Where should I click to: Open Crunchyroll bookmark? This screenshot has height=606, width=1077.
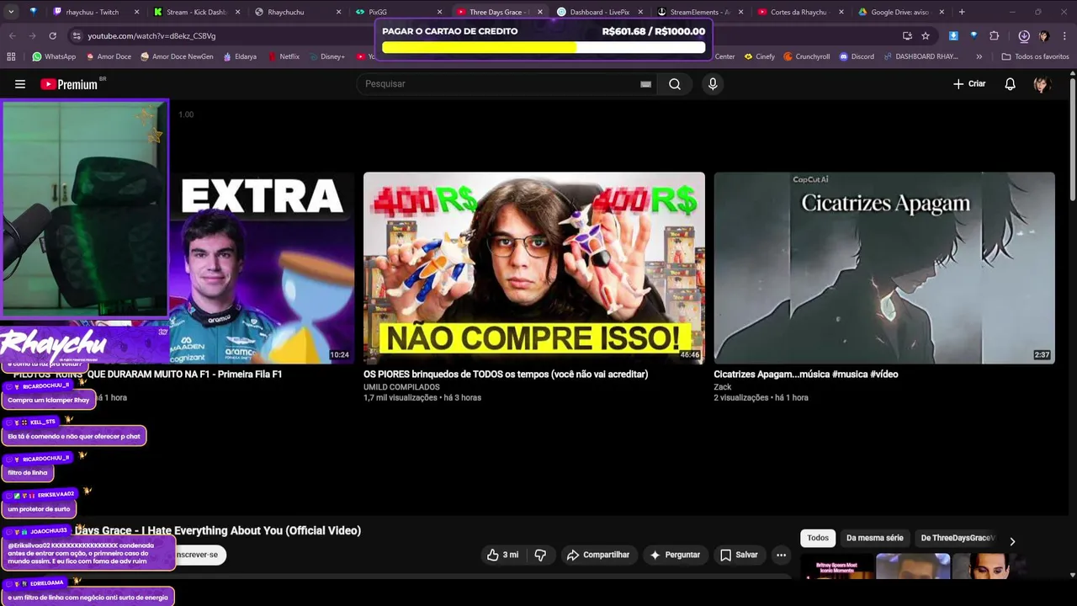pos(806,56)
